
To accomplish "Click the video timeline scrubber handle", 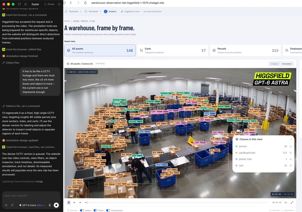I will tap(87, 202).
